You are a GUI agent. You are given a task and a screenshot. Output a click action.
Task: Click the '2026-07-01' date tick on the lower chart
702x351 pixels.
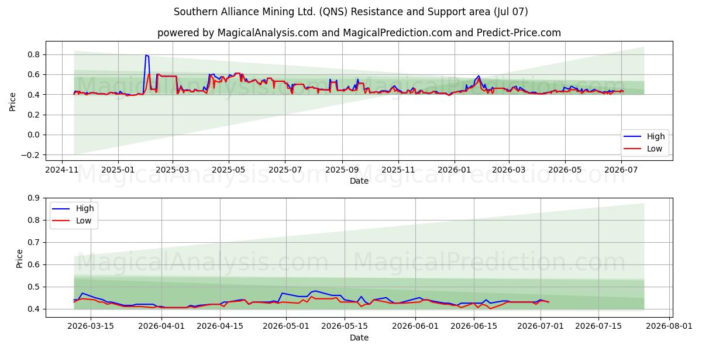coord(541,327)
